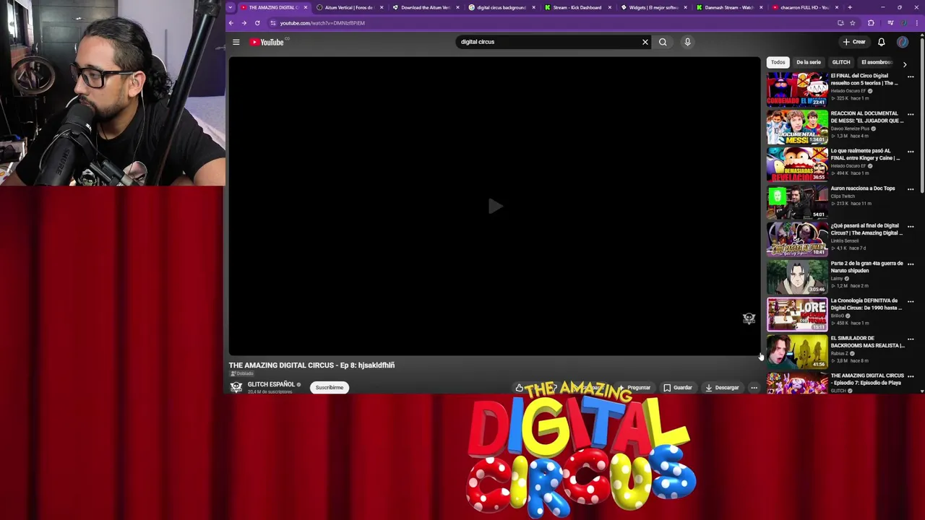Viewport: 925px width, 520px height.
Task: Show more filter chips with right chevron
Action: pos(905,64)
